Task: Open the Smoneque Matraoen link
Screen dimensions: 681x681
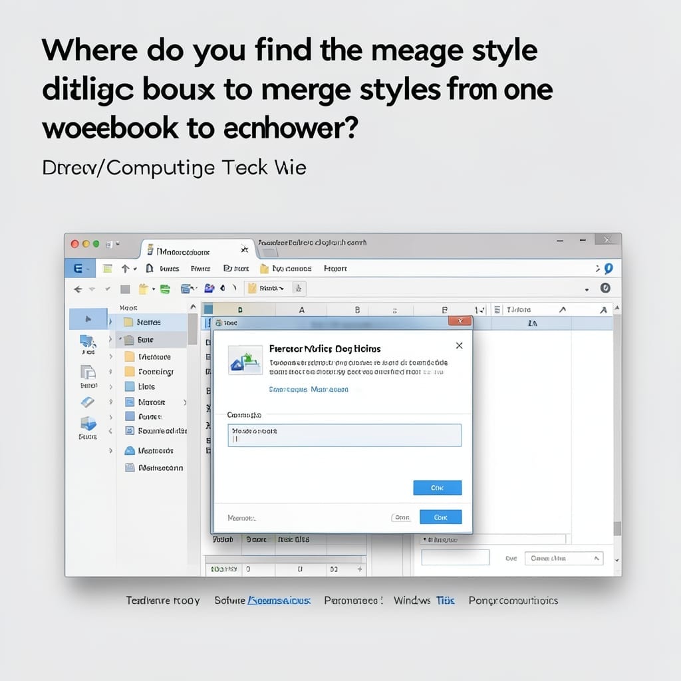Action: [x=309, y=389]
